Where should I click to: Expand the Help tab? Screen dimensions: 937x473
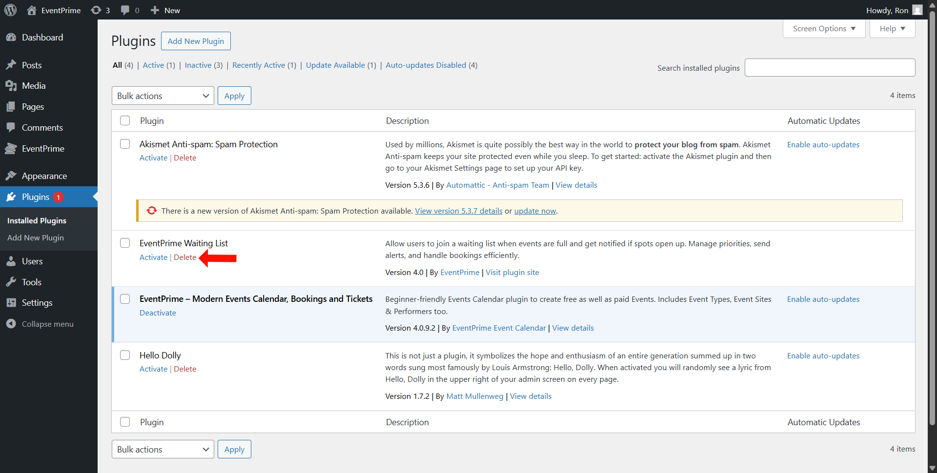[892, 29]
